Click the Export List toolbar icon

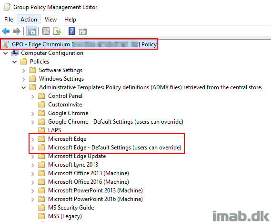[57, 32]
